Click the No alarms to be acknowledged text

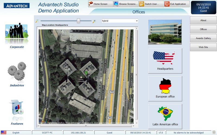point(189,133)
